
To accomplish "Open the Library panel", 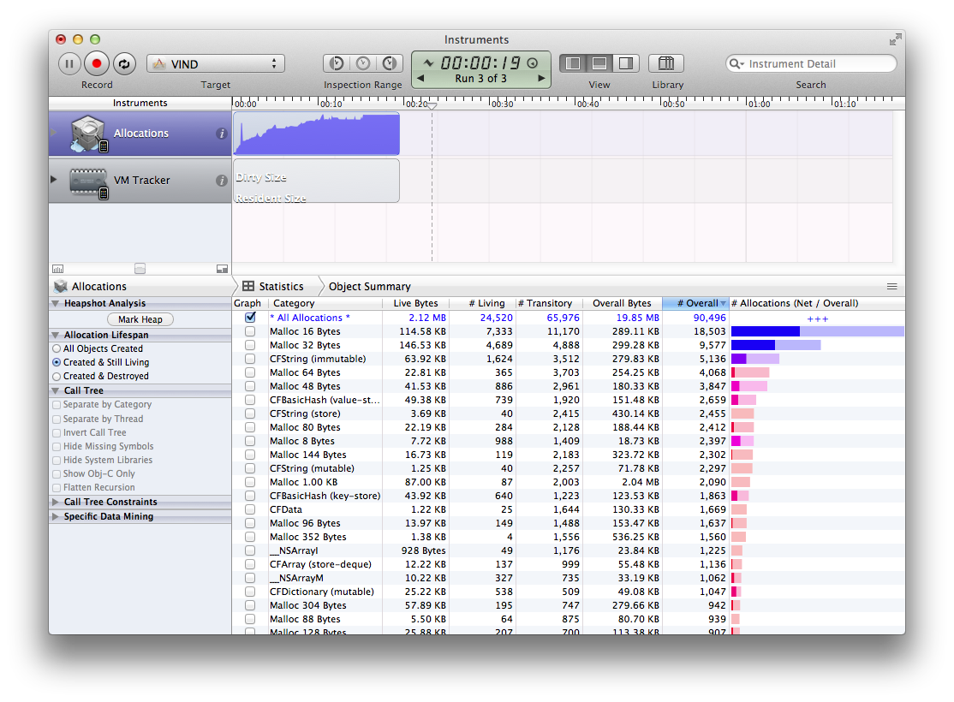I will point(666,63).
